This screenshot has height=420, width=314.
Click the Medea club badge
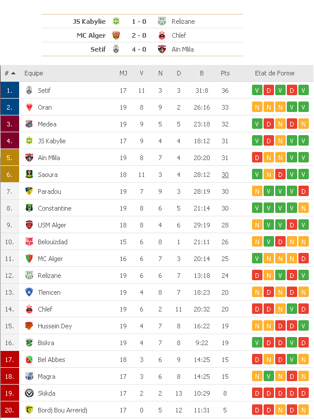click(x=29, y=124)
